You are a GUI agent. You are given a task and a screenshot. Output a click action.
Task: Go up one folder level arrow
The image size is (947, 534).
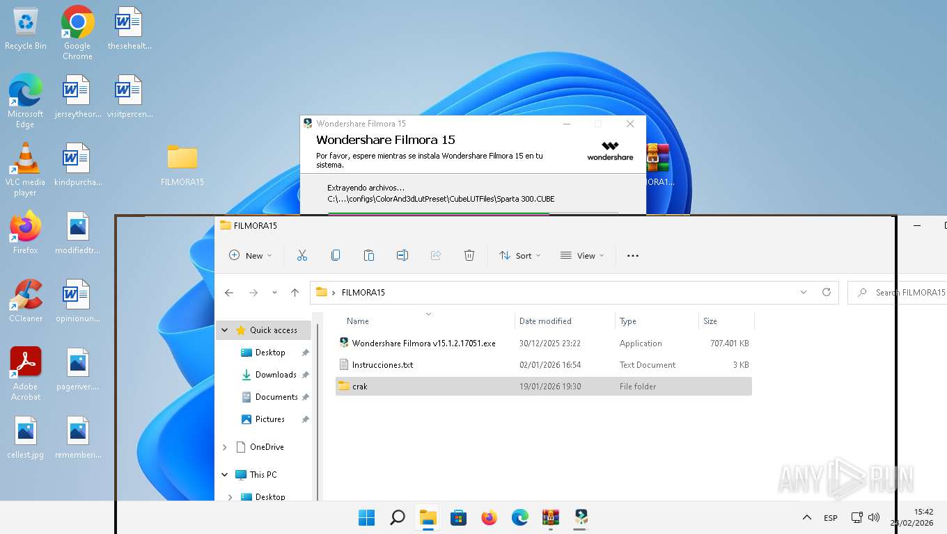[295, 293]
